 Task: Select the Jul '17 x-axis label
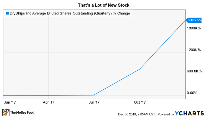[x=94, y=102]
